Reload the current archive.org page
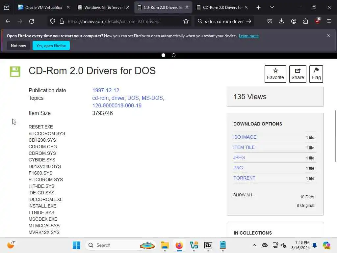The width and height of the screenshot is (337, 253). [32, 21]
